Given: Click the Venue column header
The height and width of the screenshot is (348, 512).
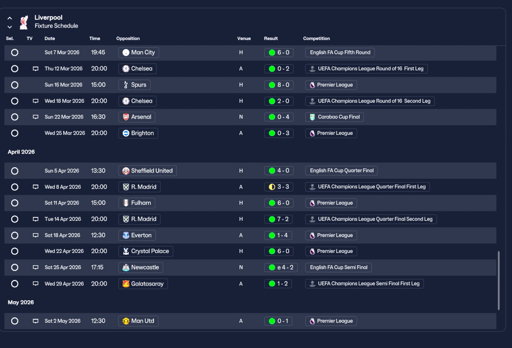Looking at the screenshot, I should click(244, 38).
